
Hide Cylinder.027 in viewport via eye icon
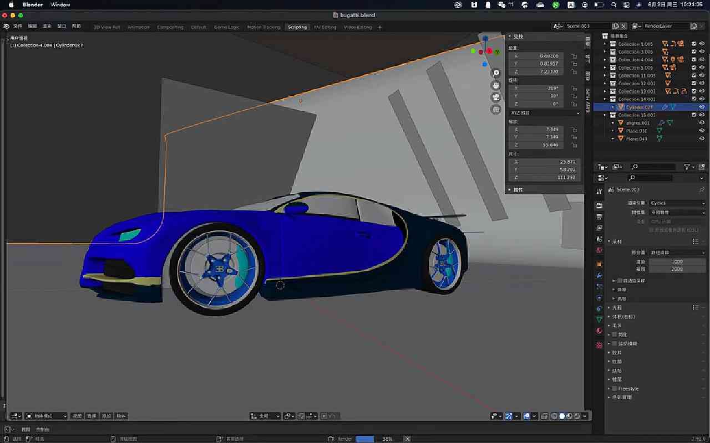pyautogui.click(x=702, y=107)
